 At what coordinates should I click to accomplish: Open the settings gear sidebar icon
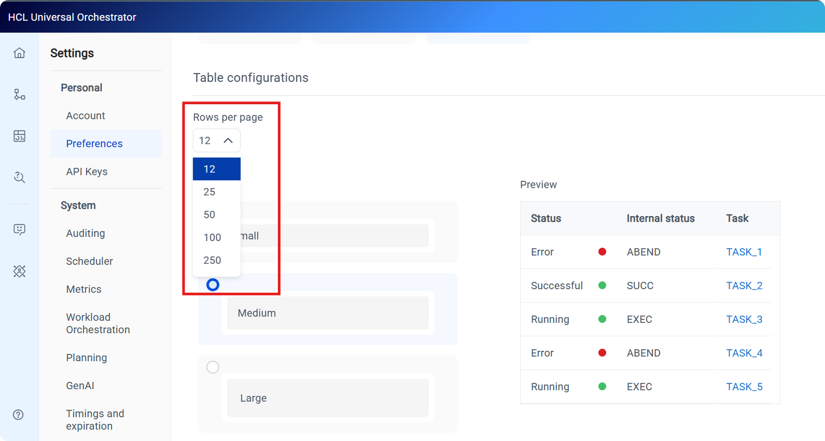(19, 271)
